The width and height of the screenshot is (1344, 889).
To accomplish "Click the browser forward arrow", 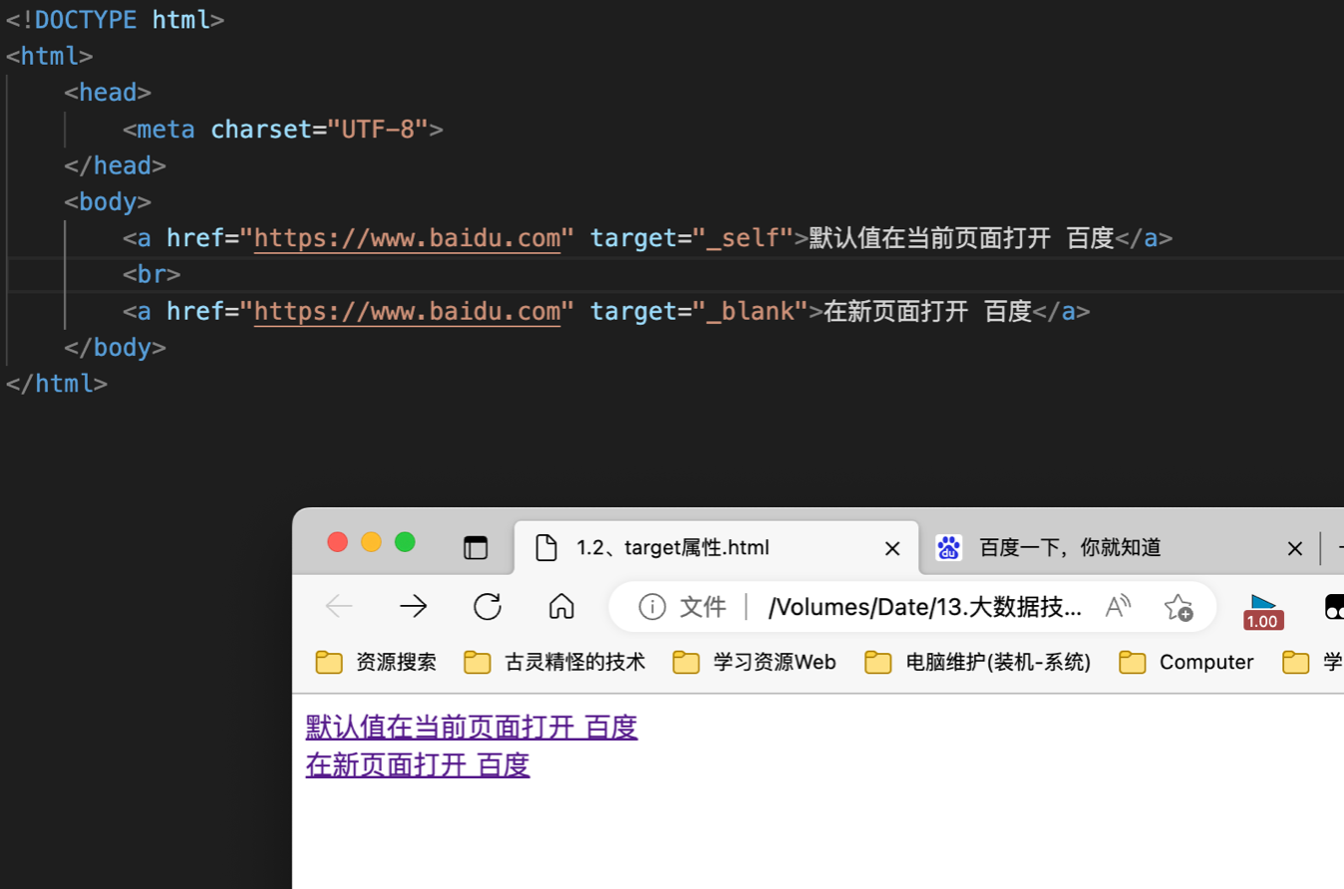I will [x=413, y=606].
